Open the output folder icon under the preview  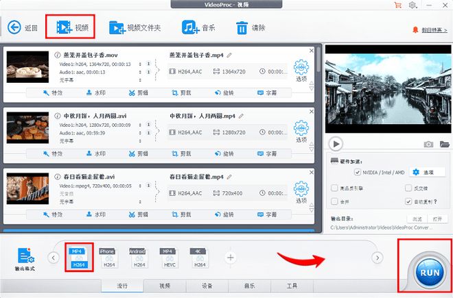point(444,144)
